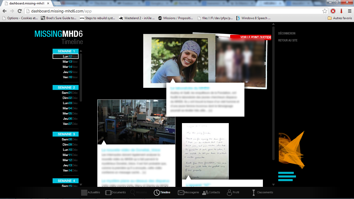Open Classements trophy item
Screen dimensions: 354x199
(x=262, y=193)
